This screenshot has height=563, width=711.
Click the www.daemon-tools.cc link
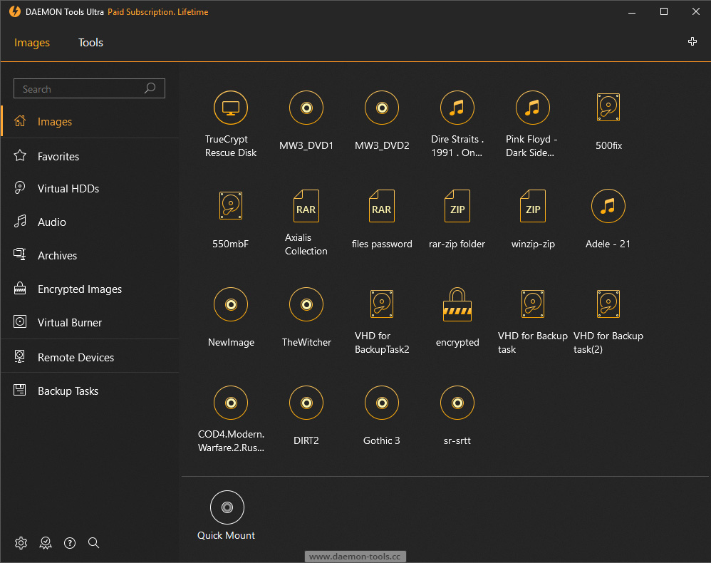(x=355, y=556)
